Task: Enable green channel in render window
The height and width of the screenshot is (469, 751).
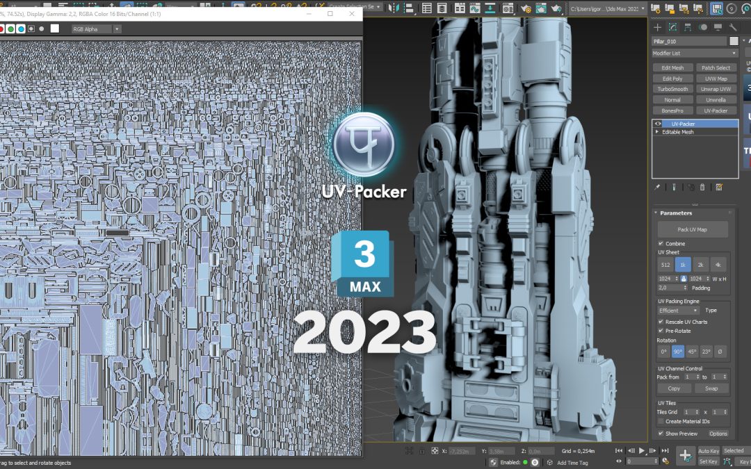Action: [10, 28]
